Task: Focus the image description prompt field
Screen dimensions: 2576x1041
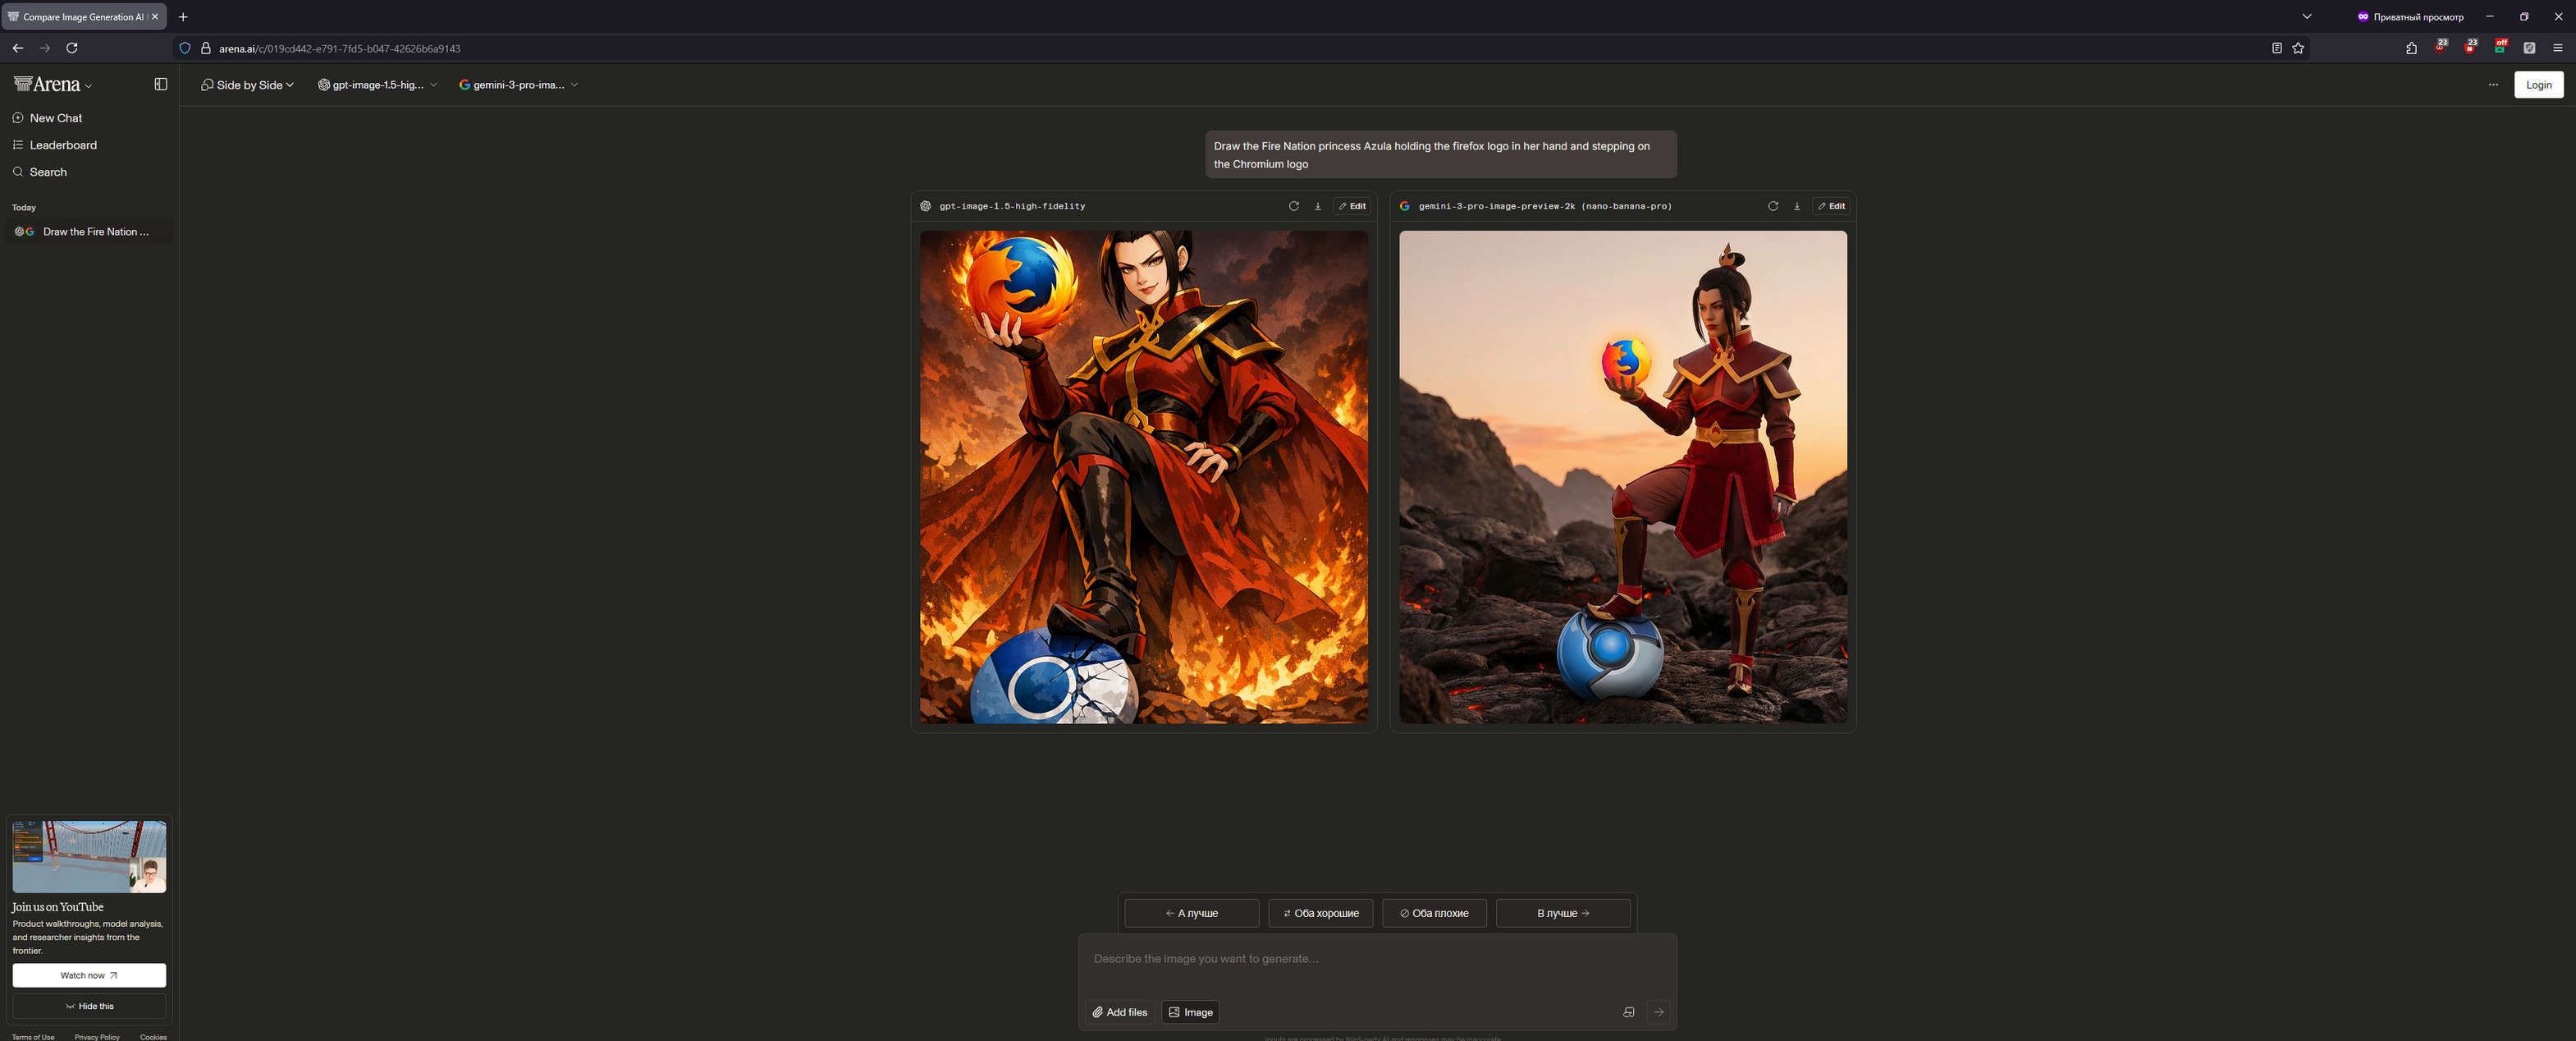Action: click(x=1375, y=959)
